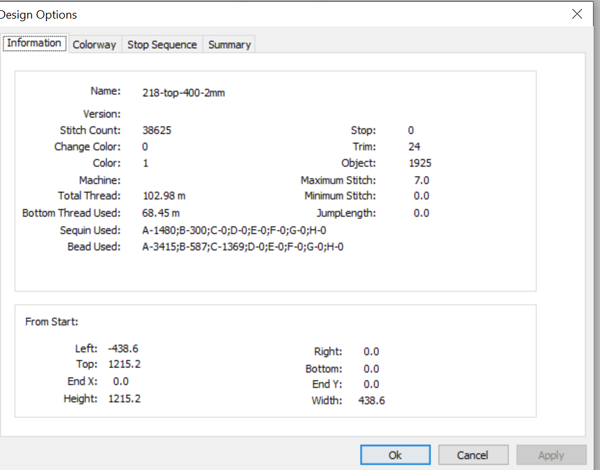Click the Information tab
Image resolution: width=600 pixels, height=470 pixels.
[35, 43]
